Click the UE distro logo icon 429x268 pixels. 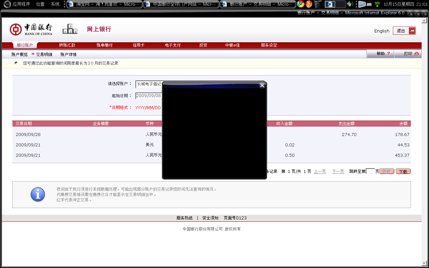[x=7, y=4]
